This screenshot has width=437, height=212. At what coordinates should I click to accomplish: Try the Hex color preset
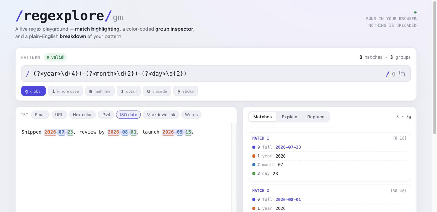coord(82,115)
